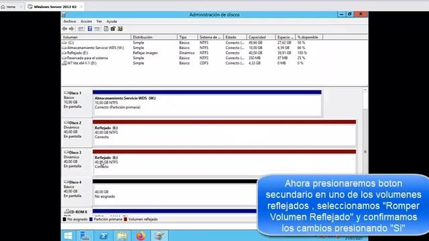Click the Disco 3 disk icon
The image size is (429, 241).
point(66,152)
